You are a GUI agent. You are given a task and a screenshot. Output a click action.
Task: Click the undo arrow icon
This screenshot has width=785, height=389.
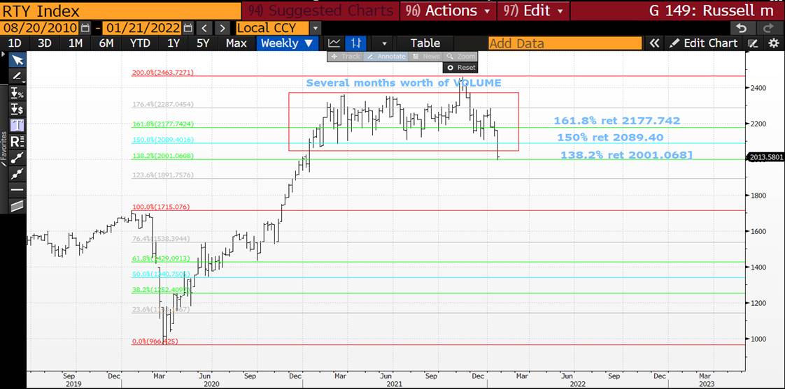click(742, 28)
